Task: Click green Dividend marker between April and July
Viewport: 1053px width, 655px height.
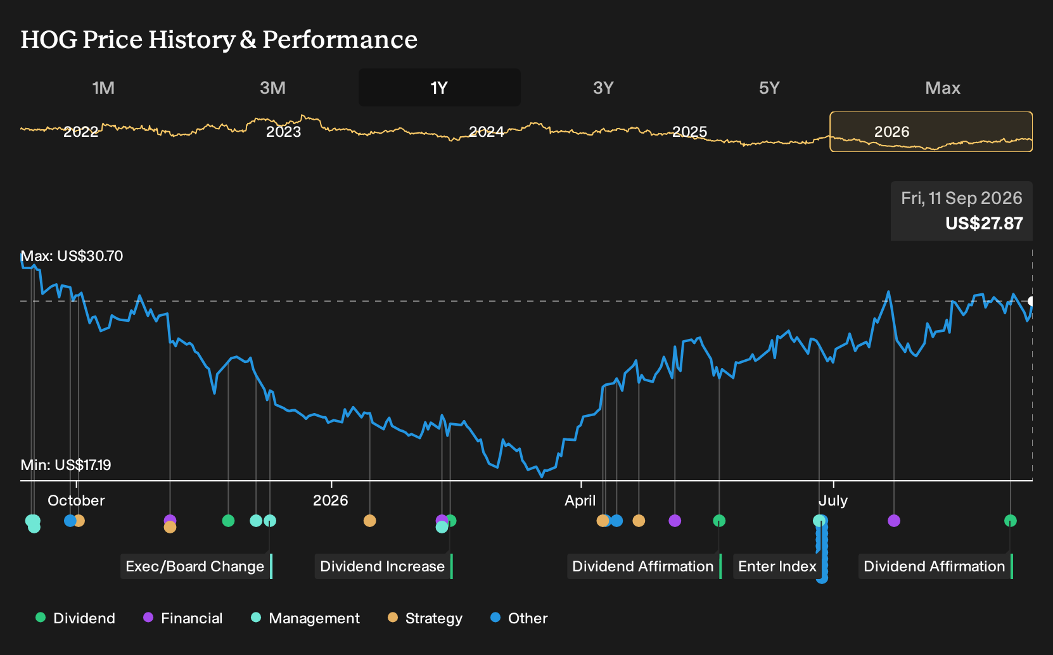Action: 719,521
